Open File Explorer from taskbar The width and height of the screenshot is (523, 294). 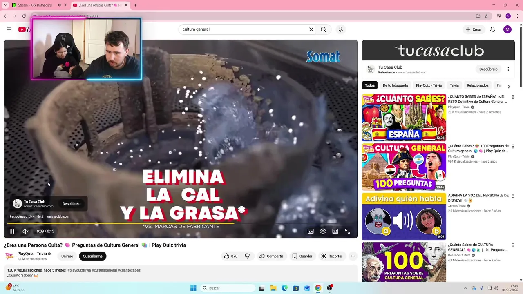(273, 288)
